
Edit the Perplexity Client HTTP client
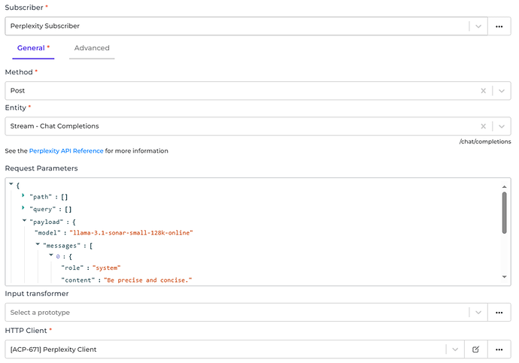coord(475,349)
